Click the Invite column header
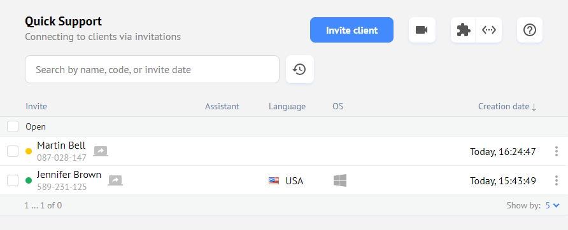This screenshot has width=568, height=230. [x=36, y=106]
